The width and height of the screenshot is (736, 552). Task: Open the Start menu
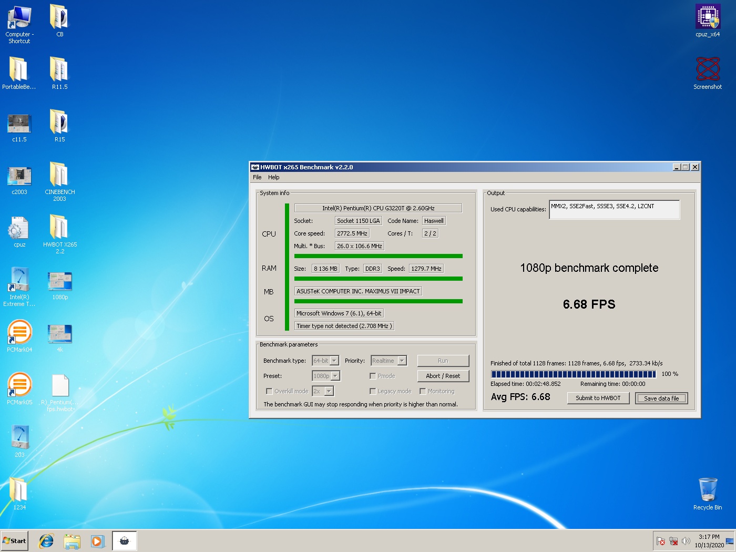coord(15,541)
